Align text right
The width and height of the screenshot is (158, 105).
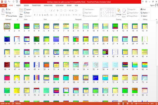tap(66, 15)
